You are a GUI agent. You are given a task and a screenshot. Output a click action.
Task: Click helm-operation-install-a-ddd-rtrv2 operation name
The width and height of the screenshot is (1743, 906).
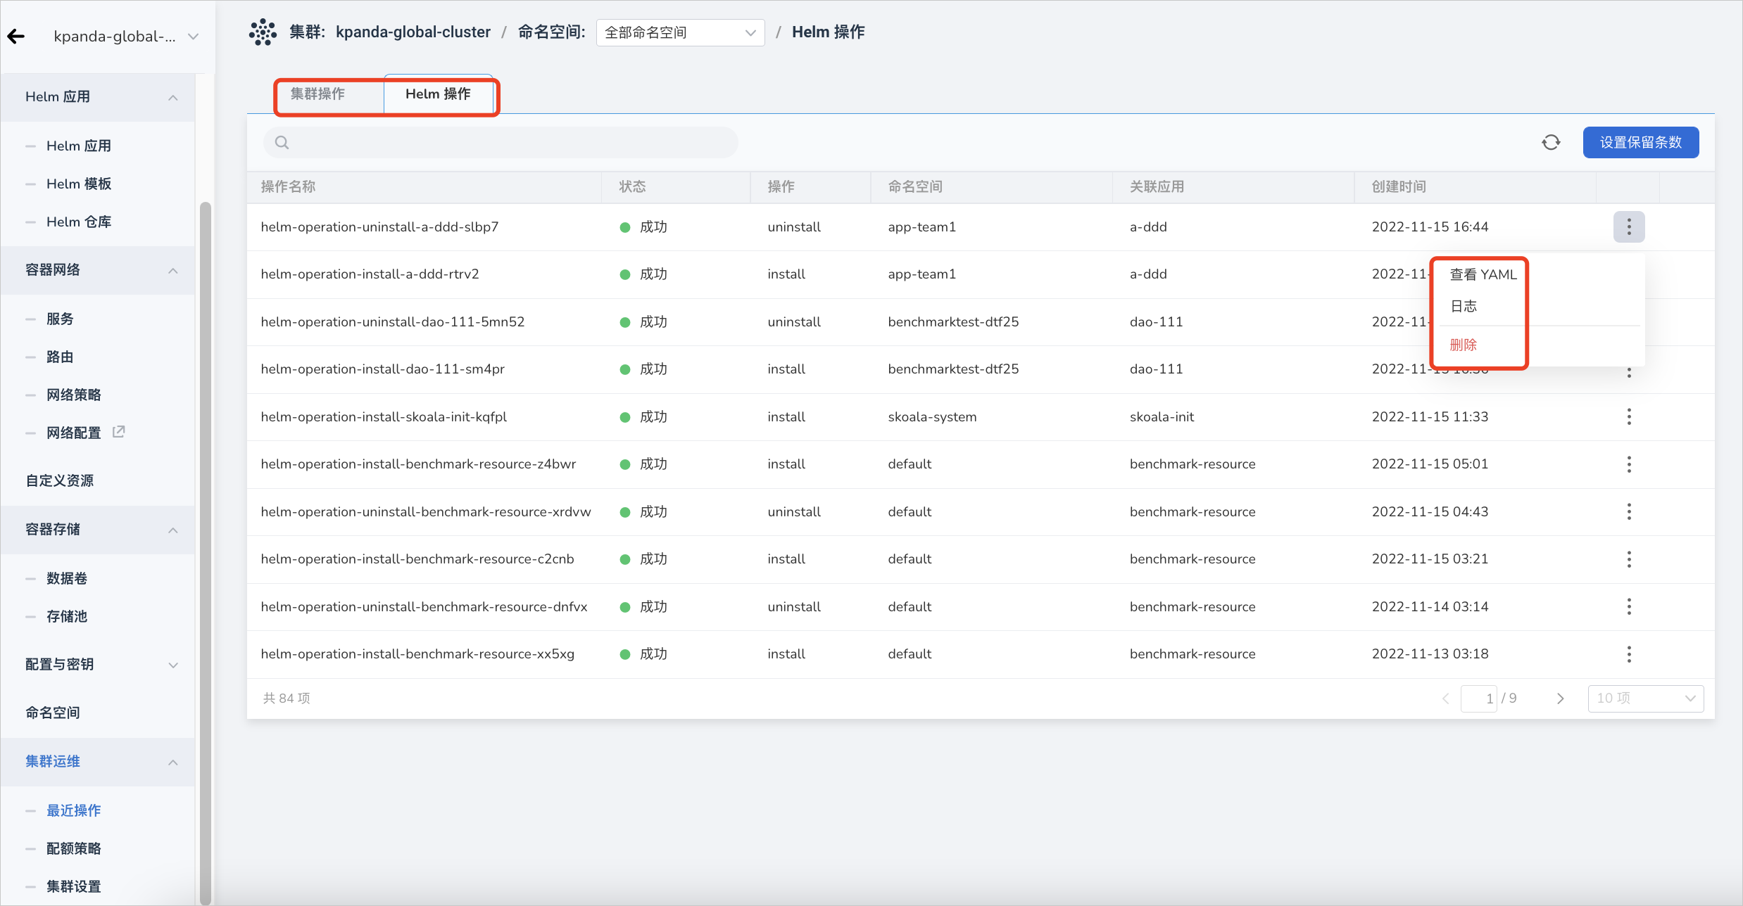coord(370,274)
